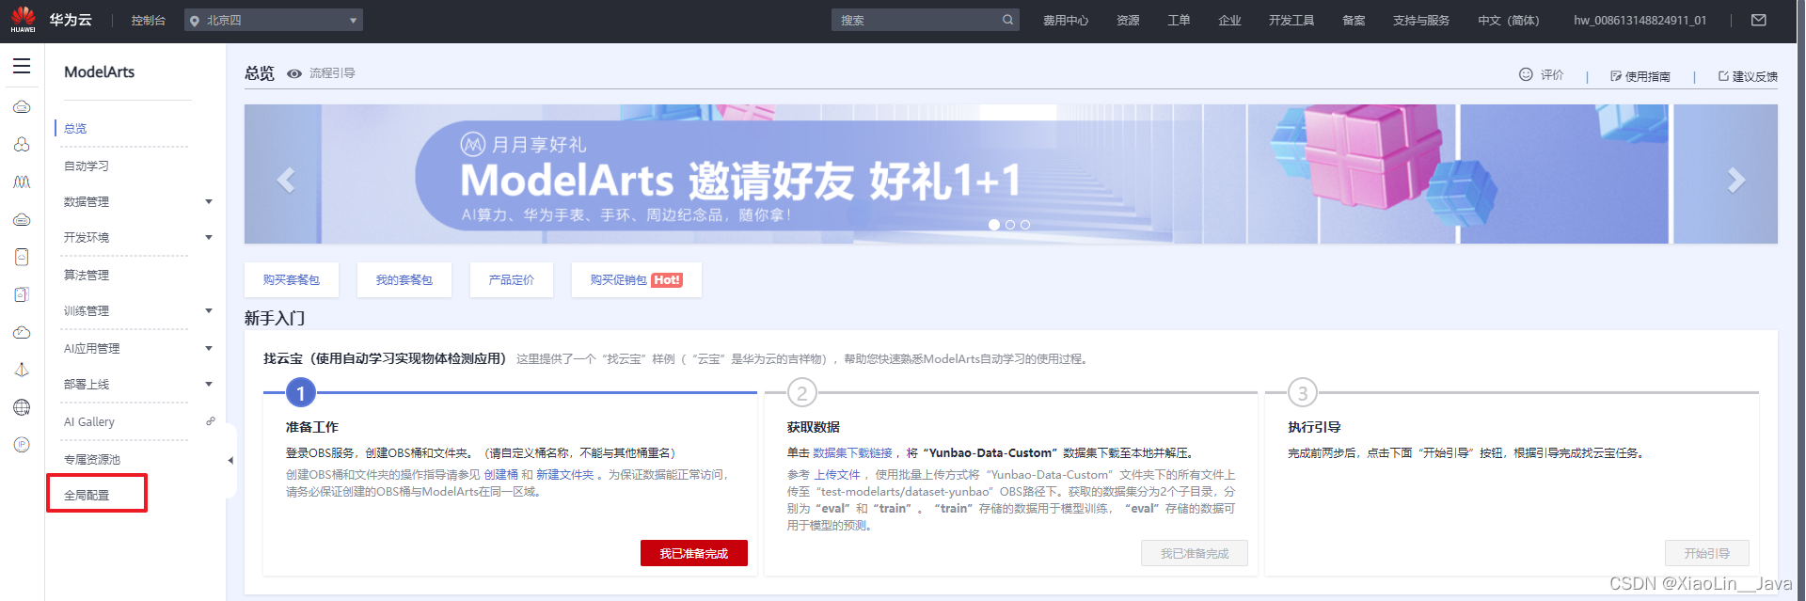Open the 新建文件夹 link
This screenshot has width=1806, height=601.
565,475
